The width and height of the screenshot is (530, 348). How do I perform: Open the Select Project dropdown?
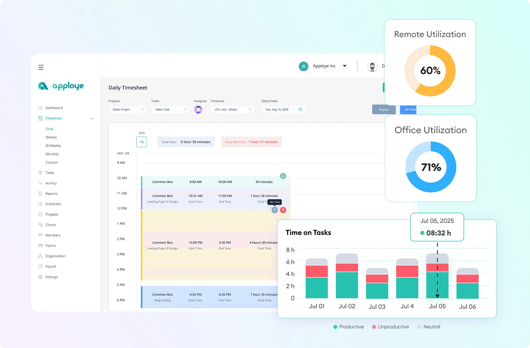(x=128, y=109)
